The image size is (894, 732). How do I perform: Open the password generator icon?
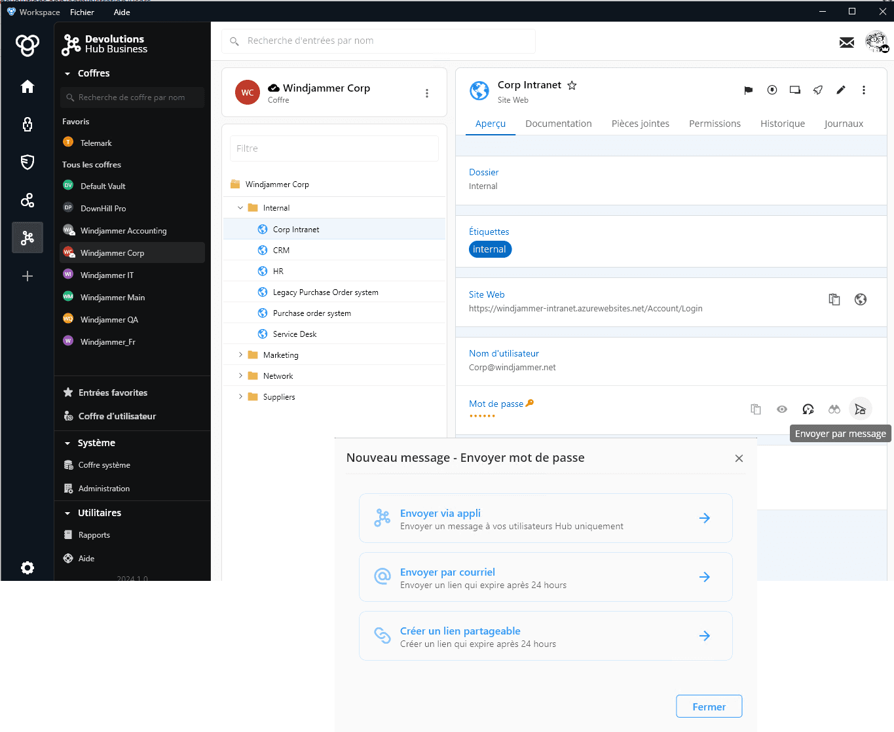click(808, 410)
